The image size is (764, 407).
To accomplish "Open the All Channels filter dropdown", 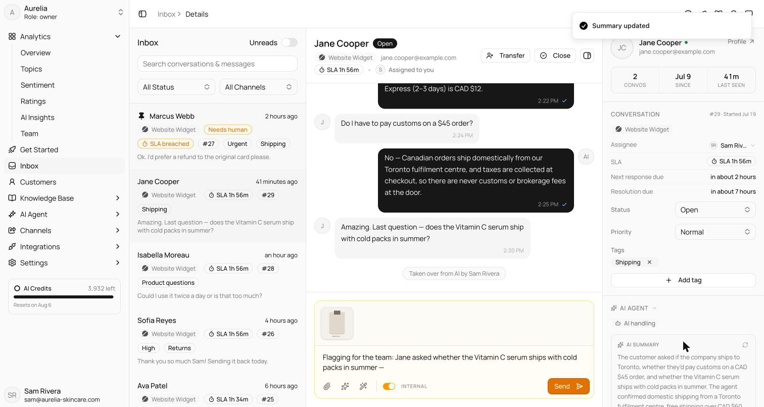I will pyautogui.click(x=258, y=87).
